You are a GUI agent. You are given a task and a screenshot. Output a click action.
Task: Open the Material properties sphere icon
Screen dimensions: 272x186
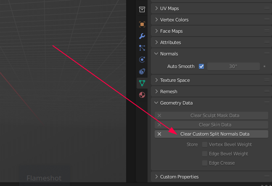click(142, 95)
